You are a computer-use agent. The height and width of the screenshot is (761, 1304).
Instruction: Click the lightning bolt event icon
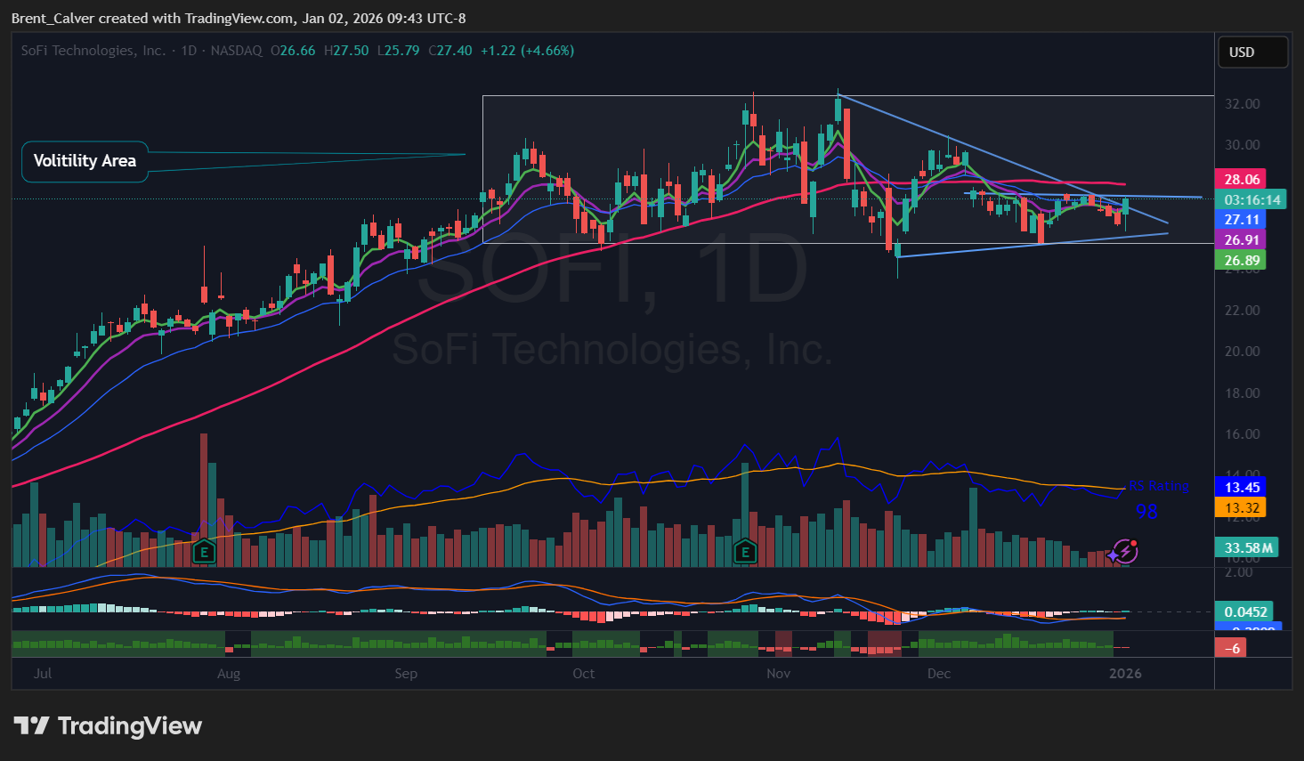tap(1125, 552)
